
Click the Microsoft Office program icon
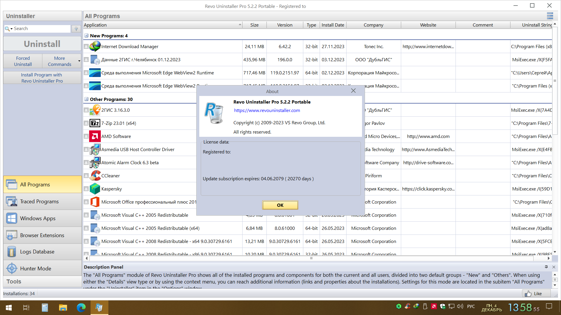(x=95, y=202)
